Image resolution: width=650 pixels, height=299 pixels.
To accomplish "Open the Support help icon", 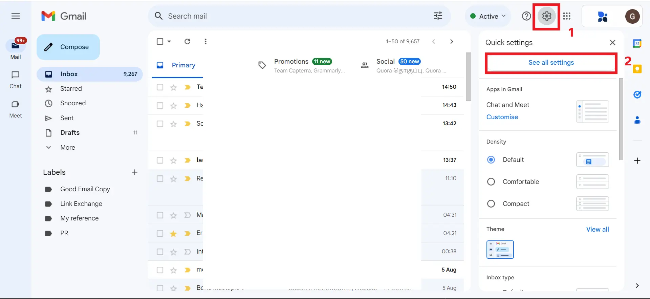I will coord(526,16).
